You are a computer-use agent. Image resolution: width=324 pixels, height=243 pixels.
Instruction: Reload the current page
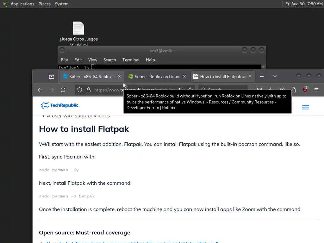(63, 90)
